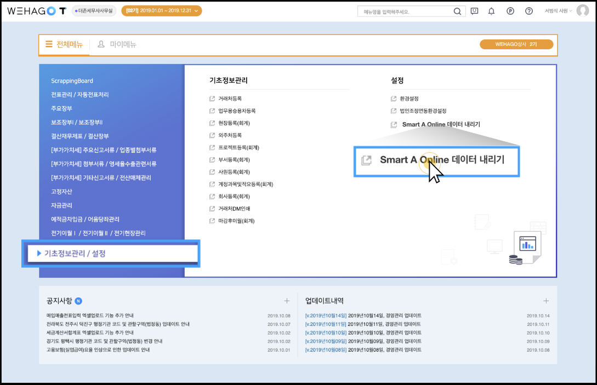This screenshot has height=385, width=597.
Task: Select the 더존세무사사무실 company selector
Action: [94, 11]
